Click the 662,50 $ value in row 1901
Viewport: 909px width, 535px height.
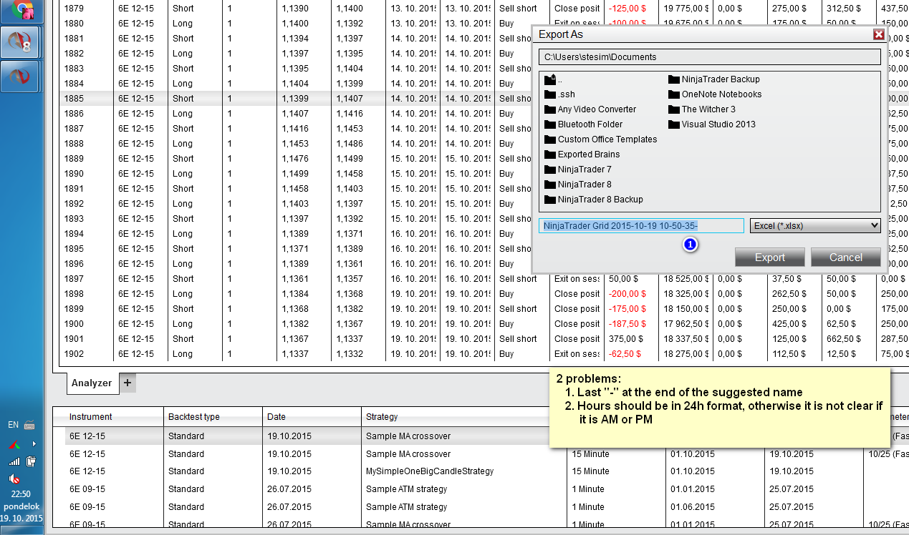click(x=843, y=339)
